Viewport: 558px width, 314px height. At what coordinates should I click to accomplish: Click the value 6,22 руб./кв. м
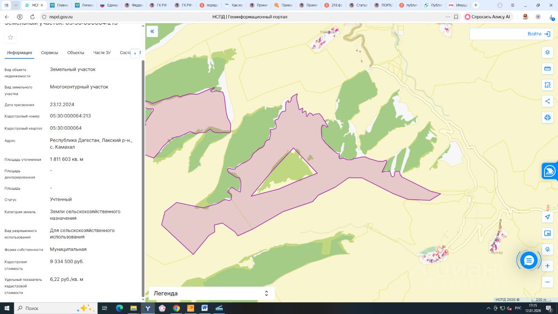click(67, 280)
